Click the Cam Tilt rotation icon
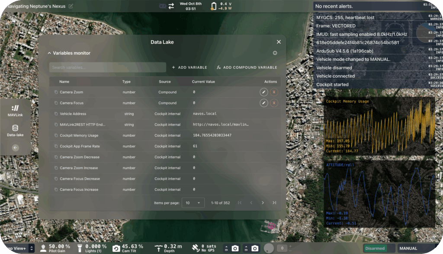Image resolution: width=443 pixels, height=254 pixels. coord(116,248)
